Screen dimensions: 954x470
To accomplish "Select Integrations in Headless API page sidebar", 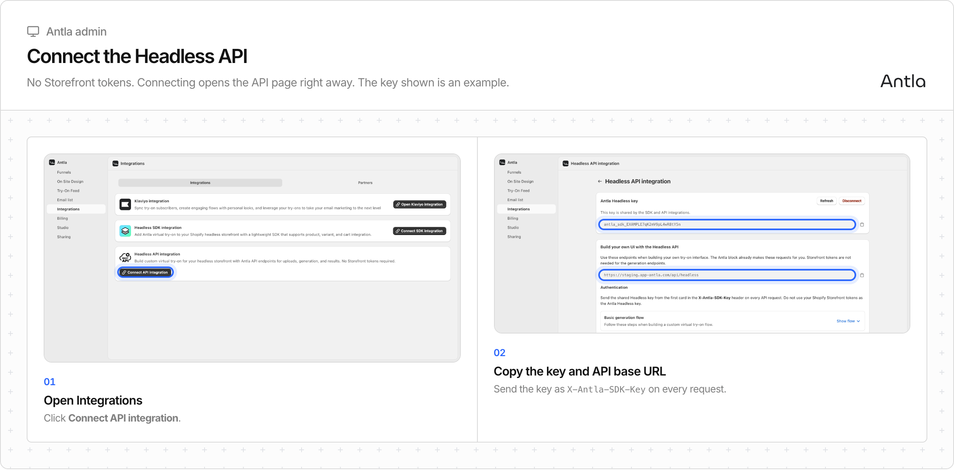I will 526,209.
